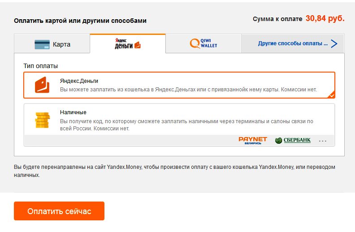Click the Комиссии нет description under Яндекс.Деньги
355x232 pixels.
188,90
